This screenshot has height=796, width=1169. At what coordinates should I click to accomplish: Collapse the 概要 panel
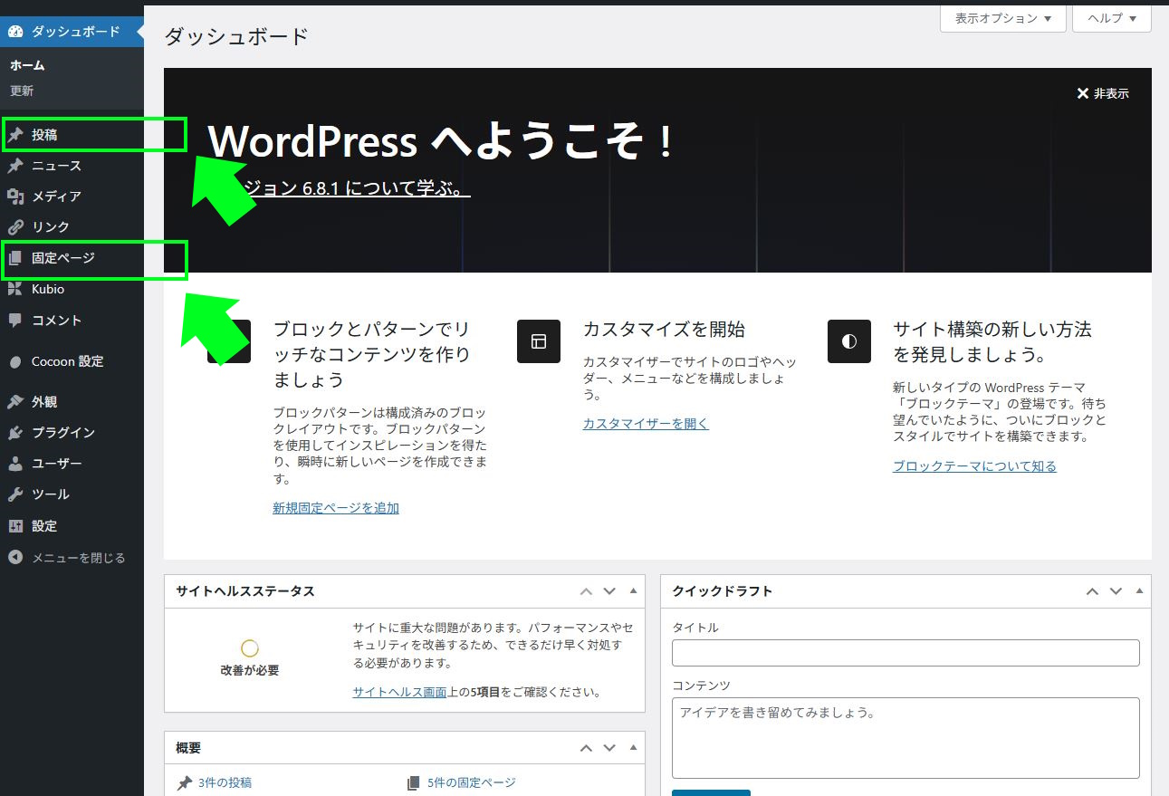tap(633, 748)
